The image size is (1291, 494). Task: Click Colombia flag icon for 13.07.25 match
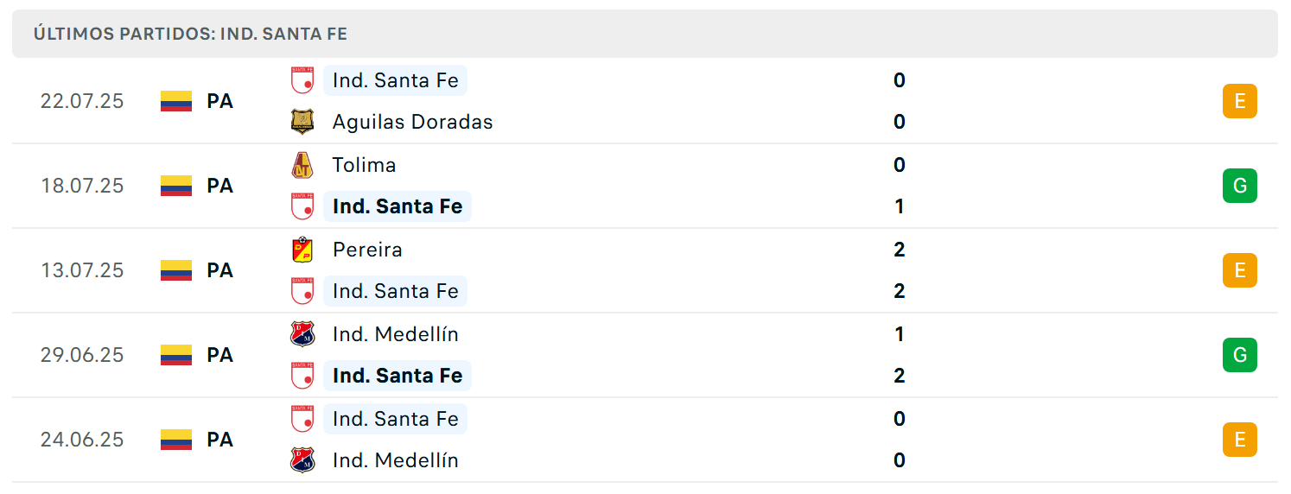176,270
